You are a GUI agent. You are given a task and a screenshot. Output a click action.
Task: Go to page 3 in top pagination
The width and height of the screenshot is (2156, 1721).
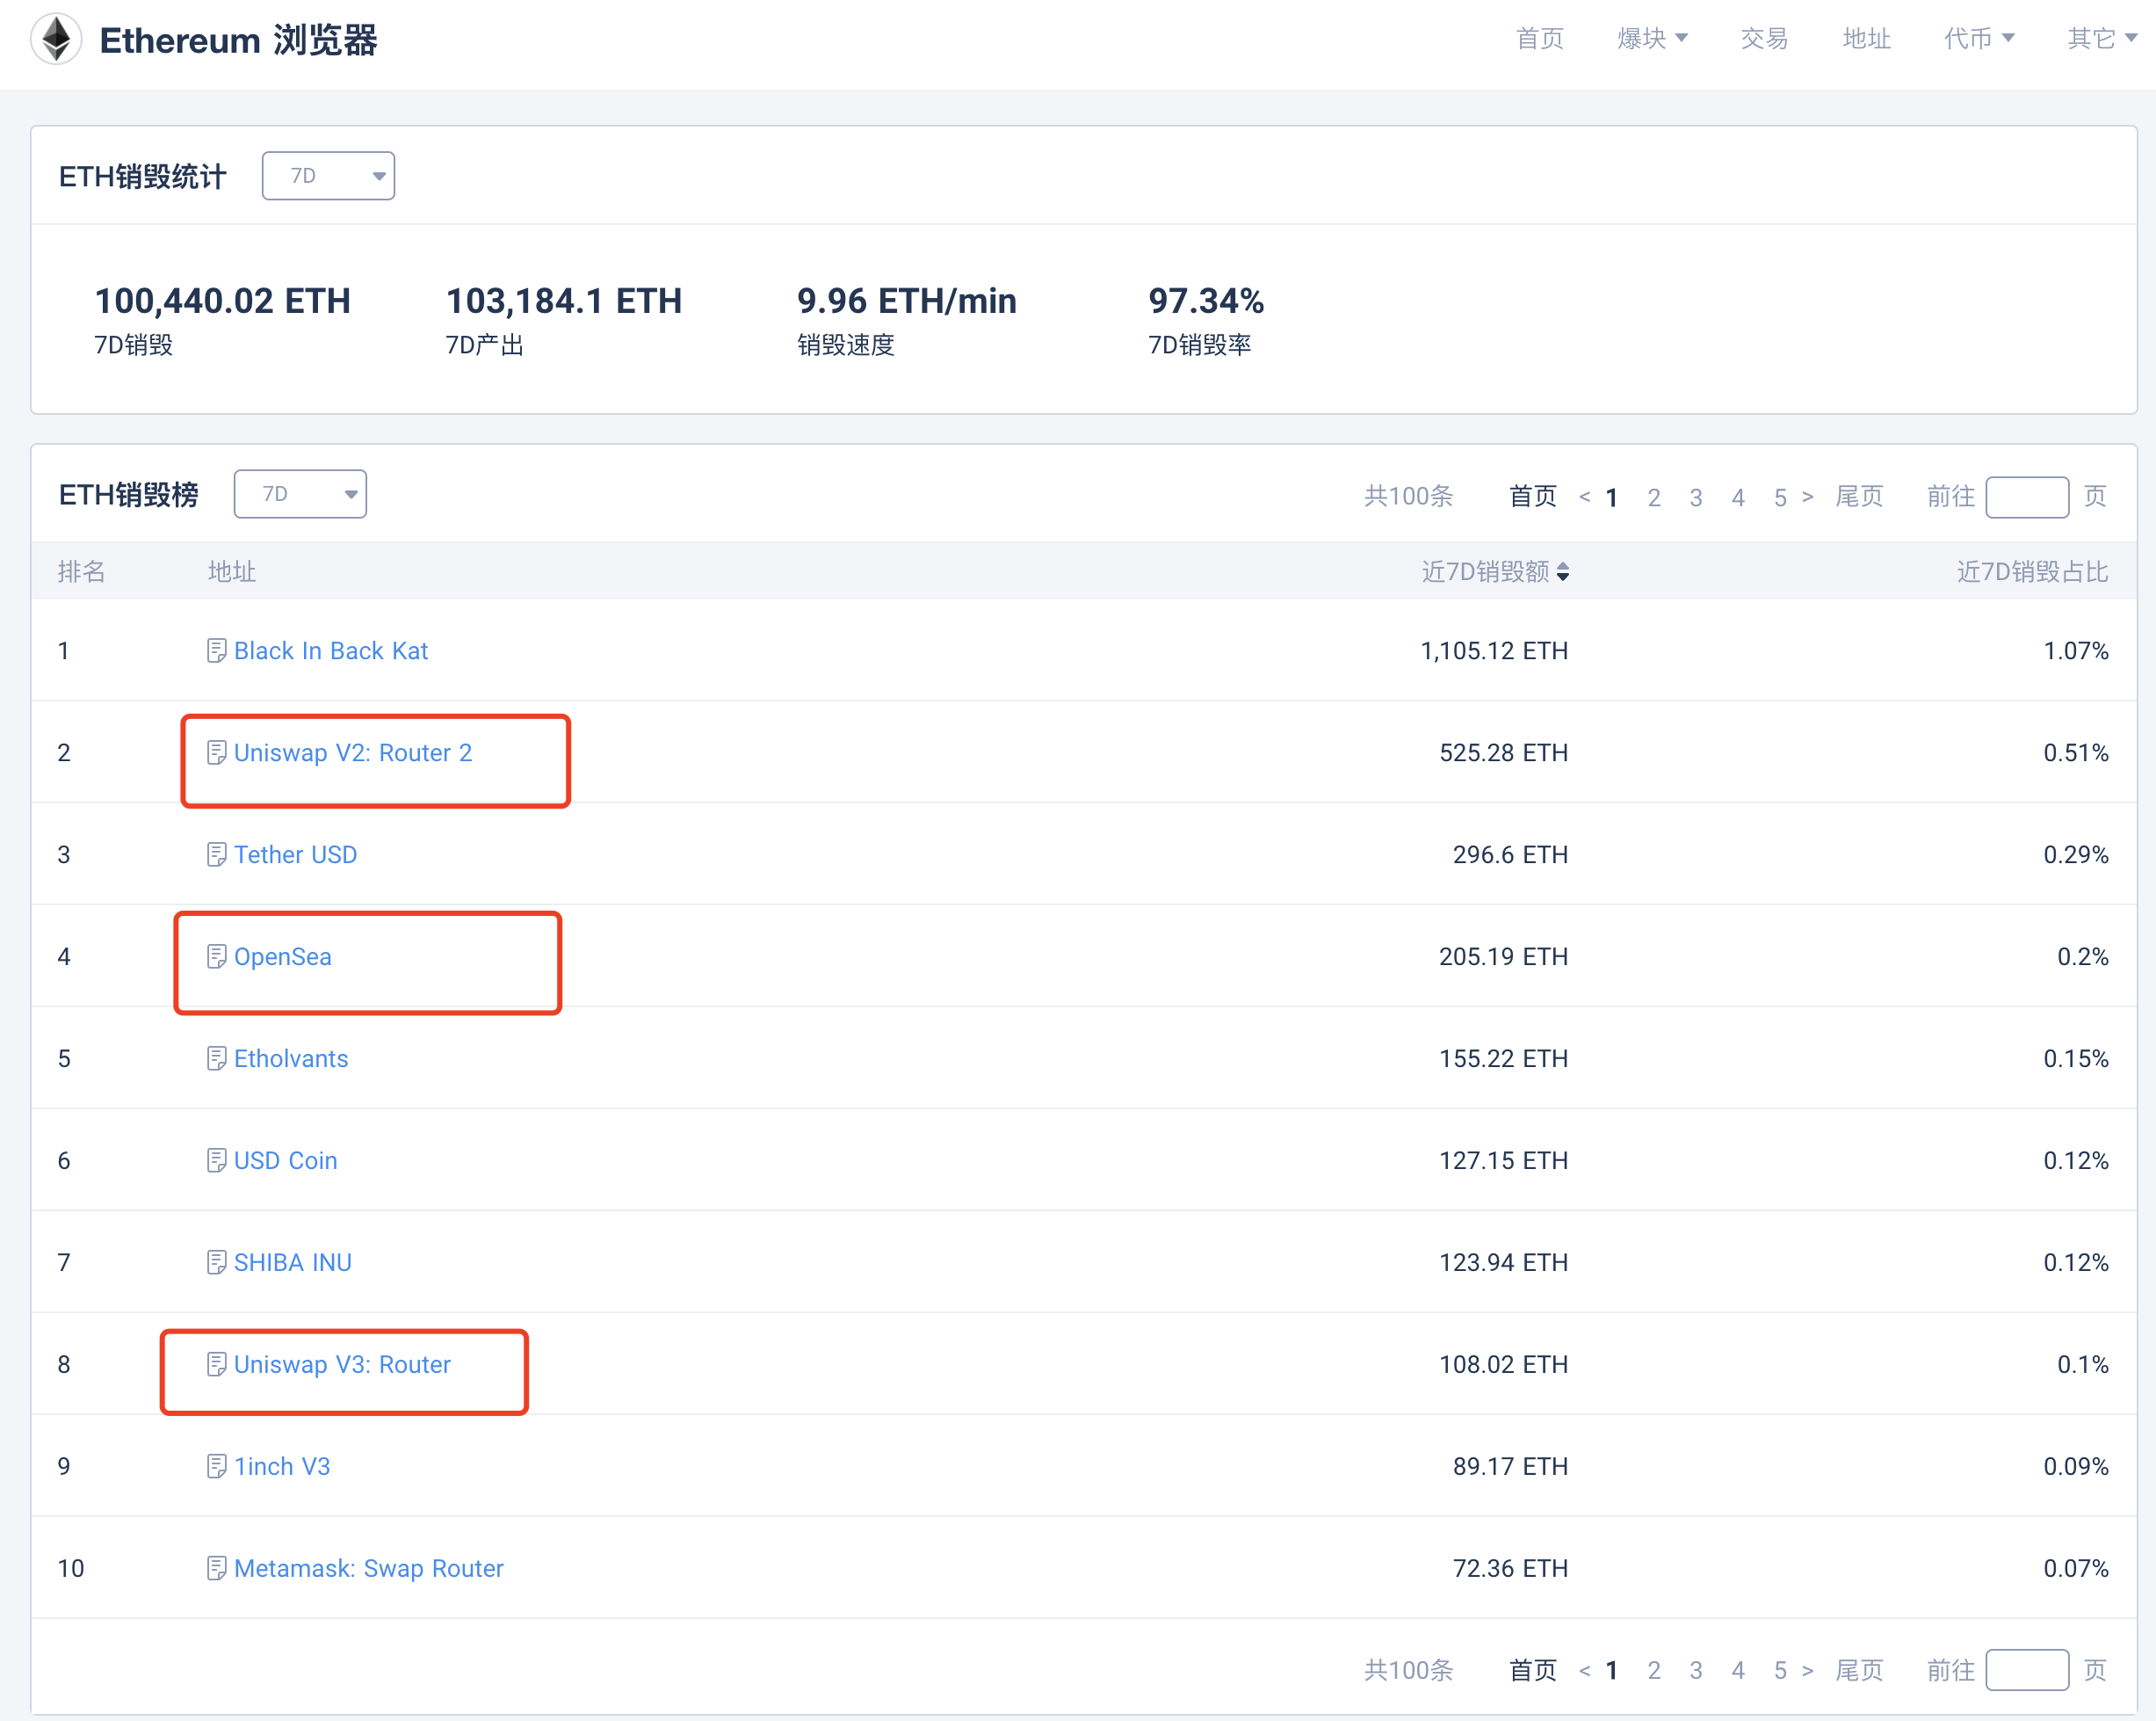1696,497
